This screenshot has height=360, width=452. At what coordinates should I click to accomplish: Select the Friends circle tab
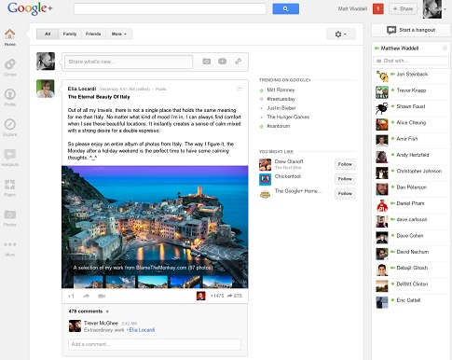93,34
